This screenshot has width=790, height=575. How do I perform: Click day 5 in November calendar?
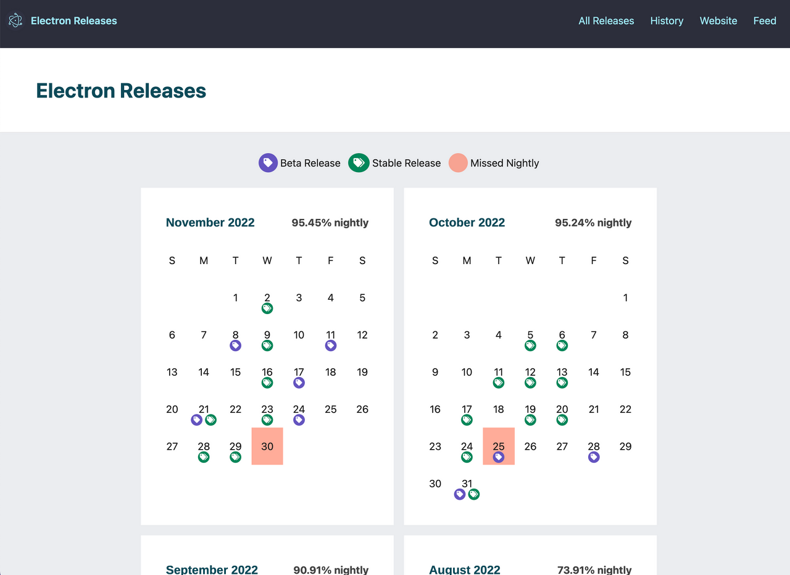click(x=362, y=298)
